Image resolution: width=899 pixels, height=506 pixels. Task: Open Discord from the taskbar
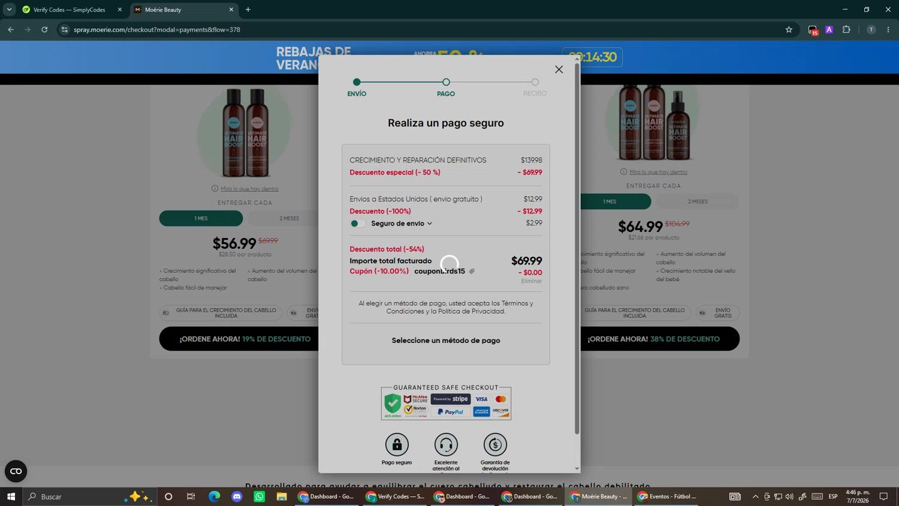tap(237, 496)
